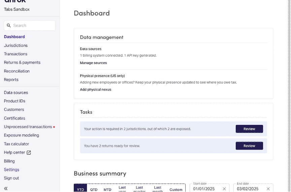Click the Anrok logo
The image size is (291, 192).
pos(15,1)
